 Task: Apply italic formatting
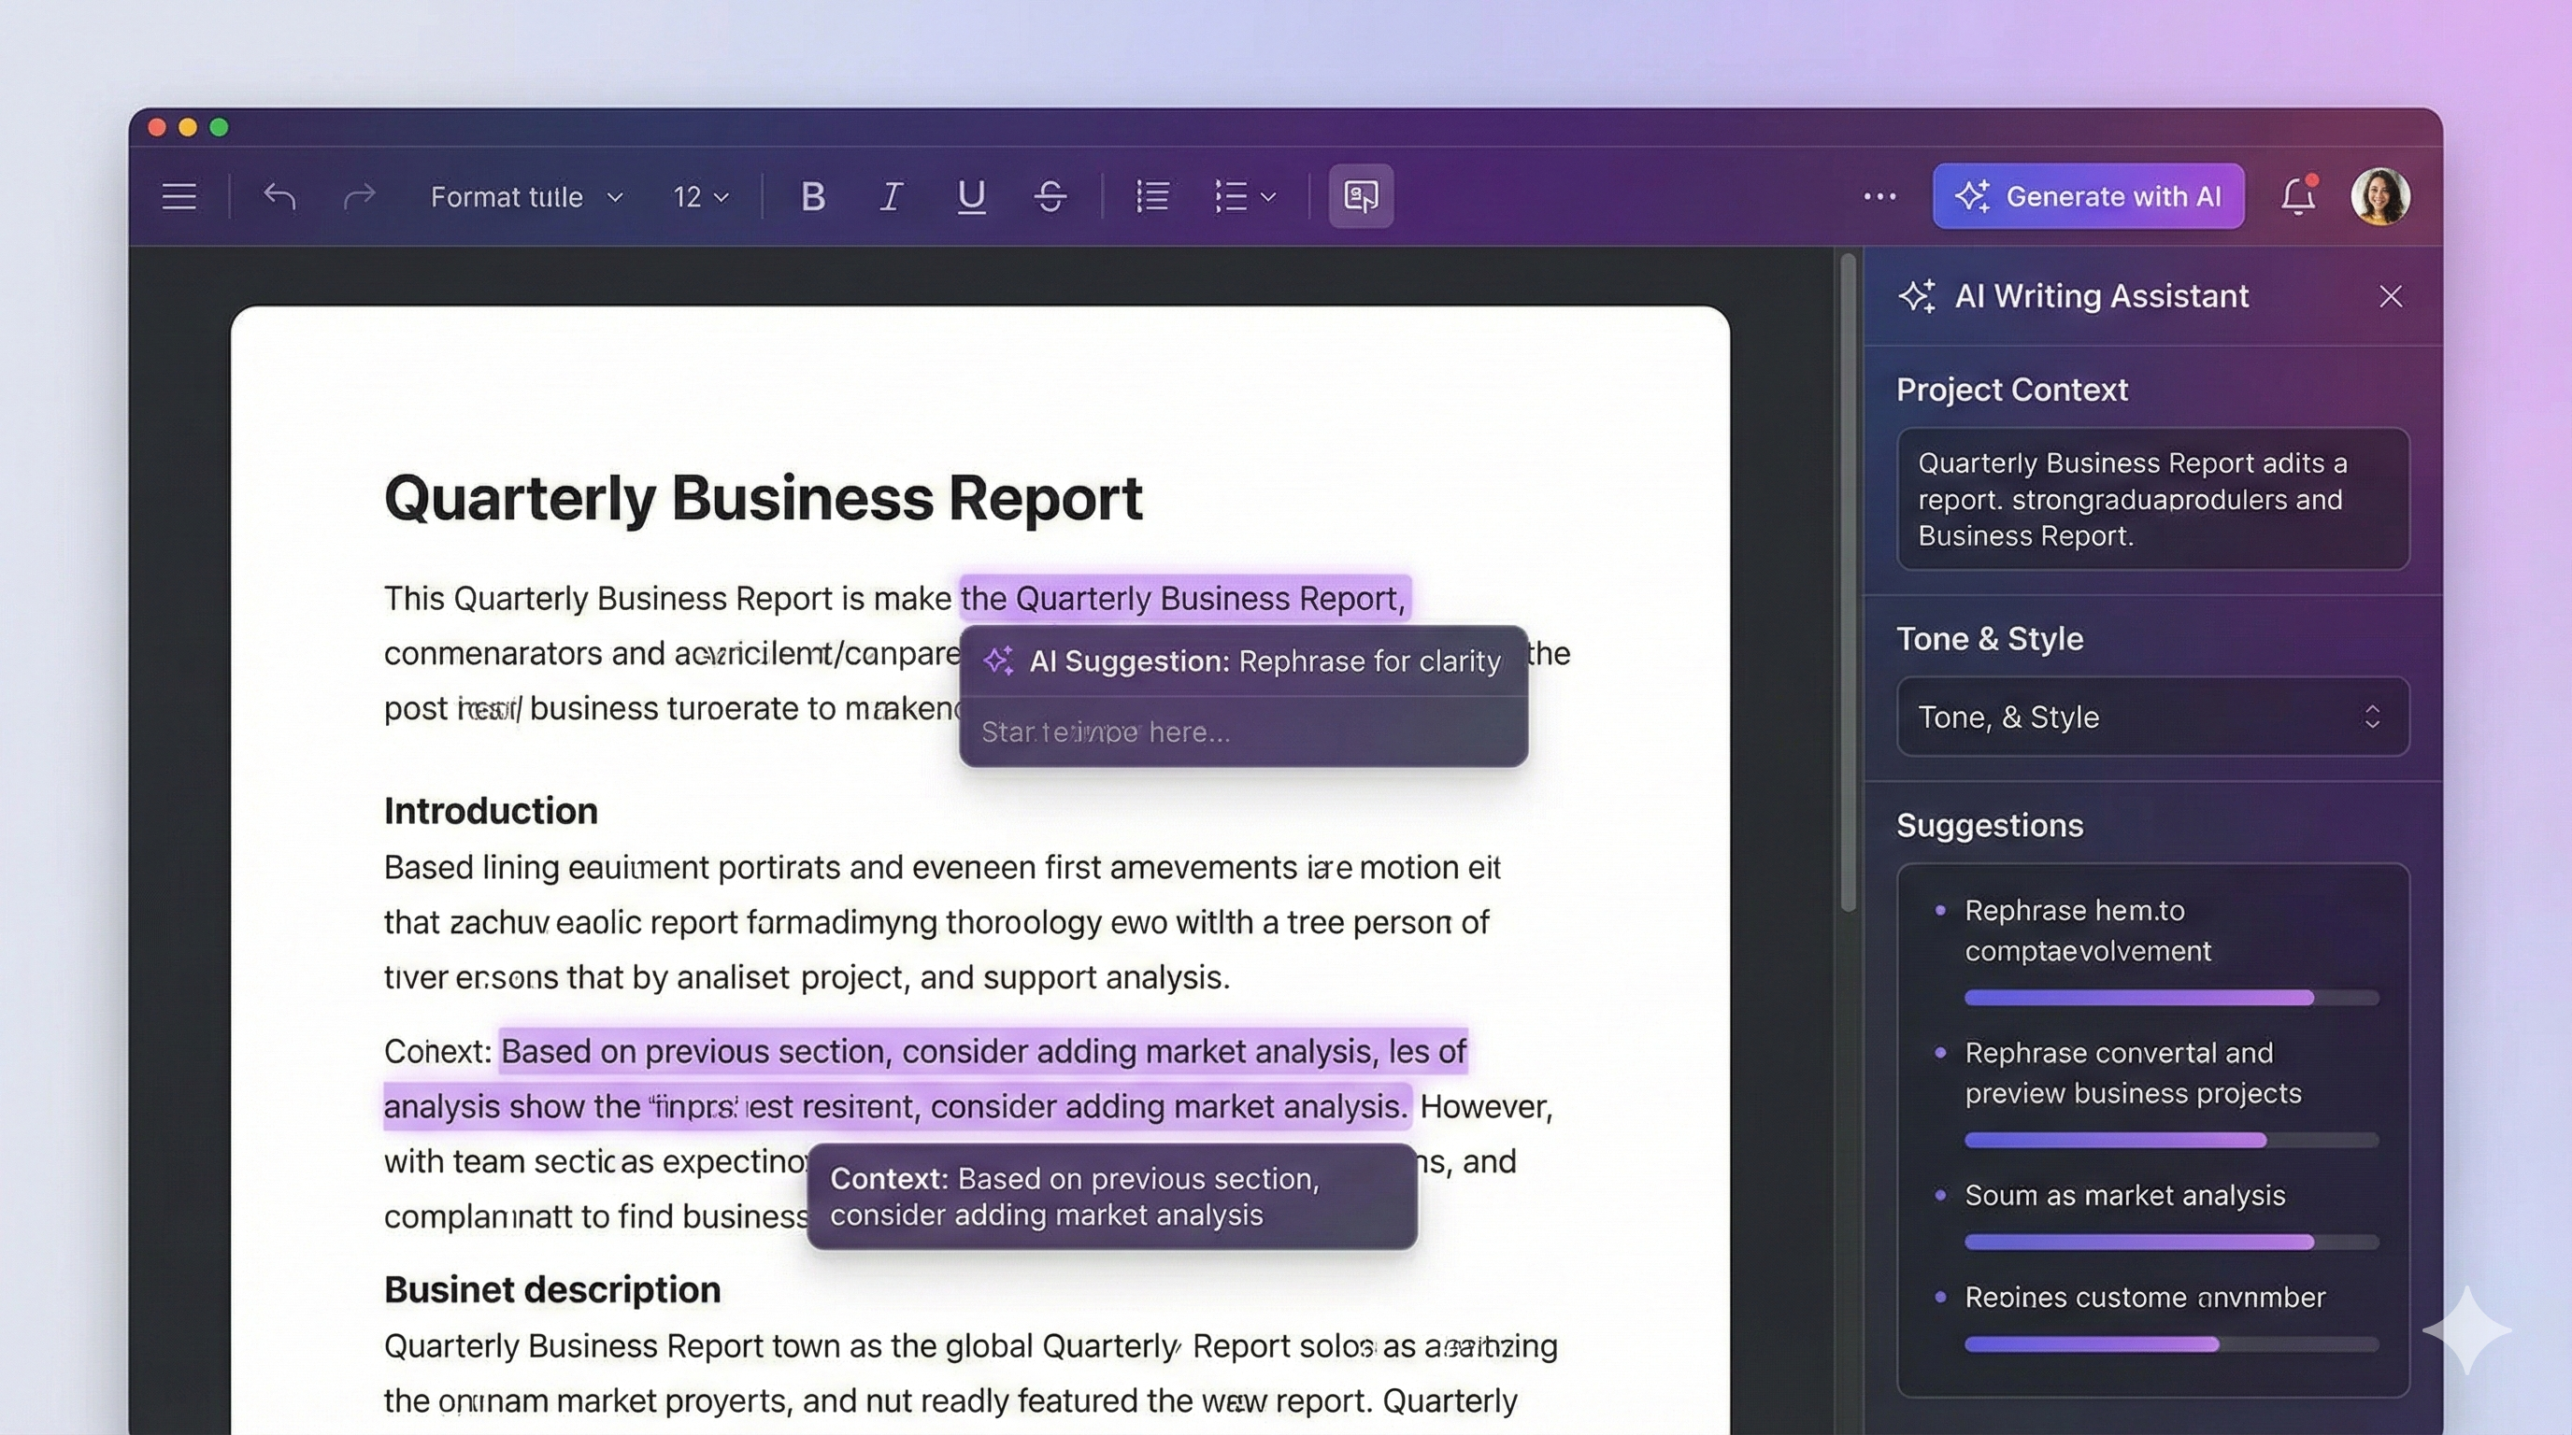coord(891,196)
